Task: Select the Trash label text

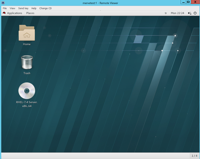Action: (x=27, y=73)
